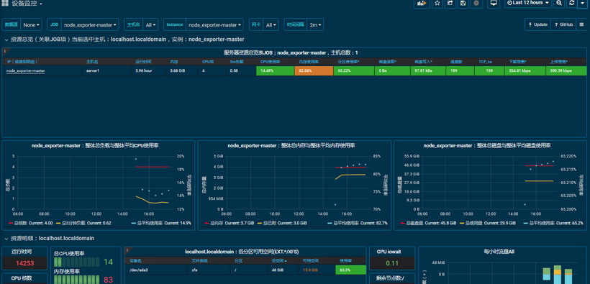Sort table by TCP_tw column
This screenshot has width=590, height=284.
tap(486, 62)
